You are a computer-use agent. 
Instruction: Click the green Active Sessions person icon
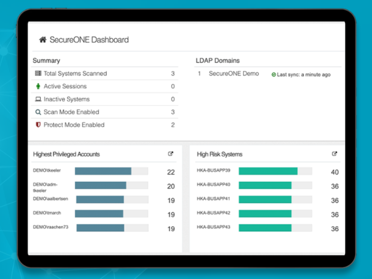38,86
